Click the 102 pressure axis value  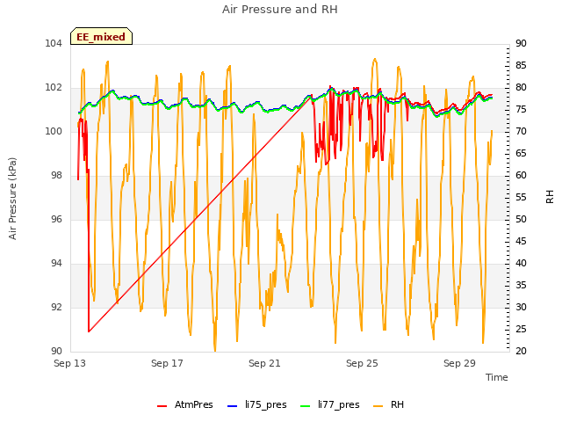point(54,88)
